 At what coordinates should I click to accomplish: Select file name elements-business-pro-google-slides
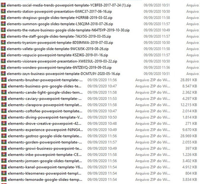[x=44, y=86]
